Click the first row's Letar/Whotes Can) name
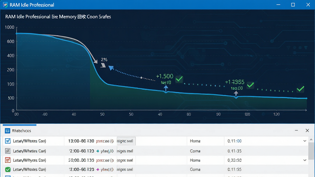The height and width of the screenshot is (177, 315). pyautogui.click(x=30, y=141)
